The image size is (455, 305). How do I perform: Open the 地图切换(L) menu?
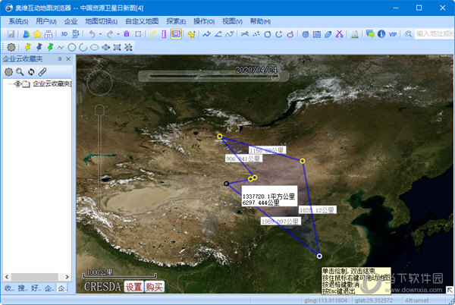coord(102,21)
